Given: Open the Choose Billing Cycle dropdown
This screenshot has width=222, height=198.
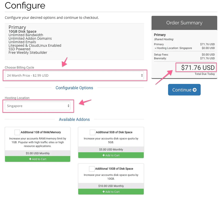Looking at the screenshot, I should click(x=74, y=75).
